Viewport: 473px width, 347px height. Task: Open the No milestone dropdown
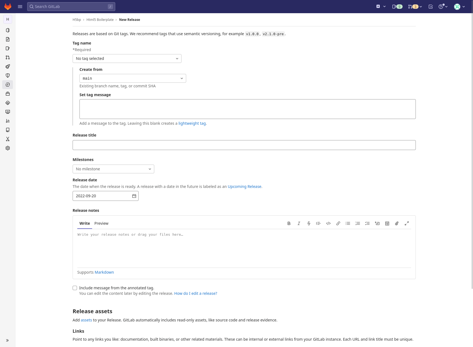(x=113, y=169)
